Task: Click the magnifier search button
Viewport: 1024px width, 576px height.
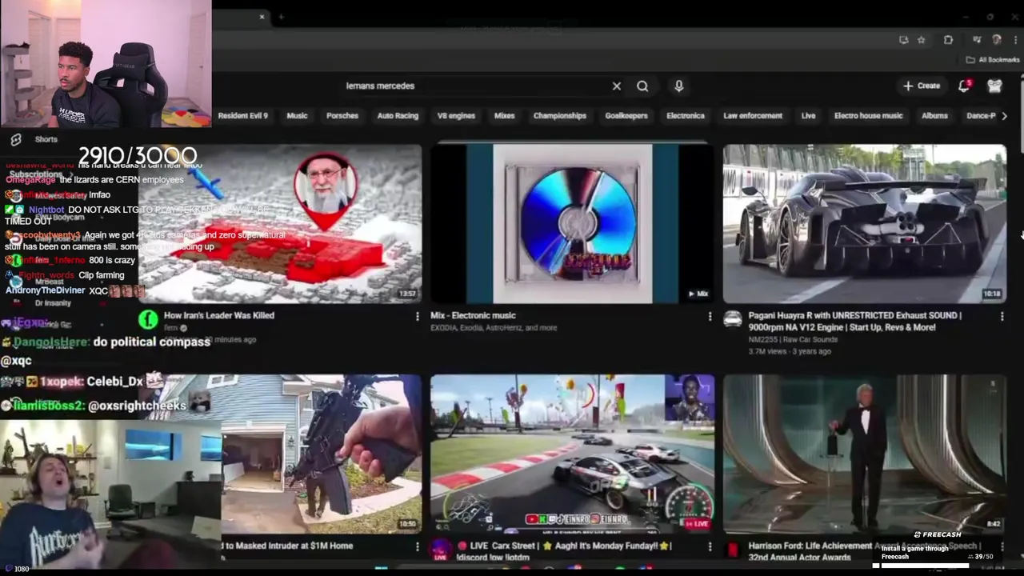Action: (642, 86)
